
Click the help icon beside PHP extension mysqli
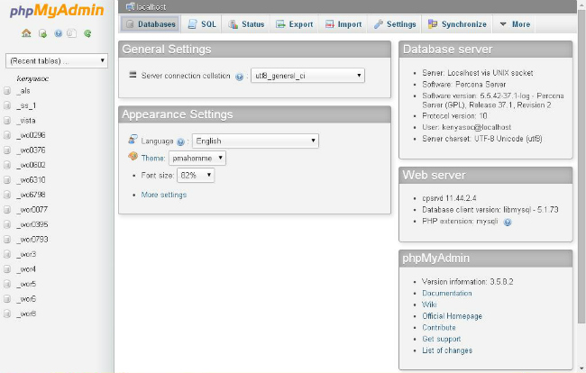click(508, 223)
